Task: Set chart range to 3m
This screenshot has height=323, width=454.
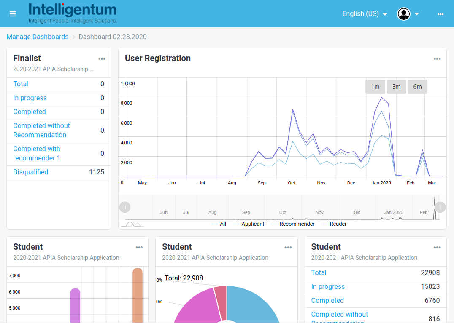Action: click(x=396, y=87)
